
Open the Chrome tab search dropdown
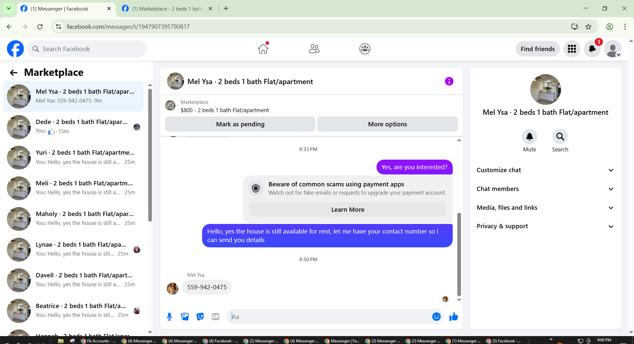9,9
